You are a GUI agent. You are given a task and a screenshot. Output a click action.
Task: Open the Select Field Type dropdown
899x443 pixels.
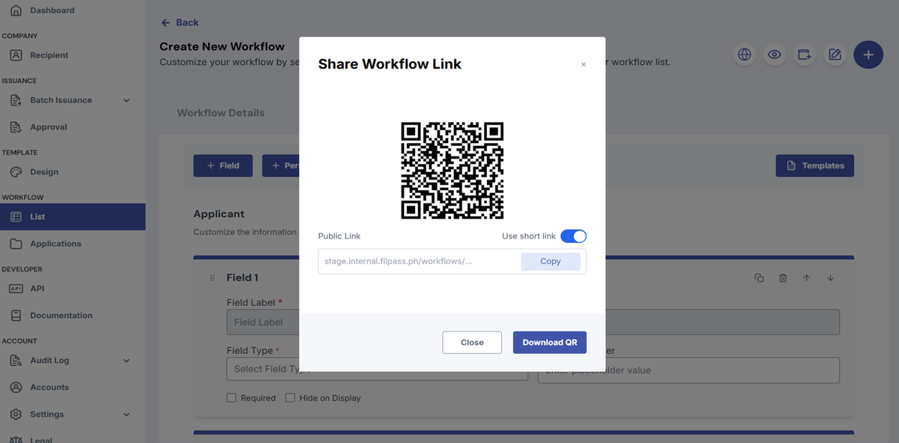(x=377, y=369)
